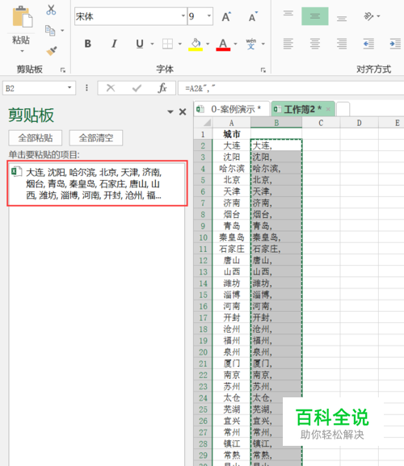This screenshot has height=466, width=404.
Task: Select cell B11 containing 石家庄,
Action: [x=276, y=249]
